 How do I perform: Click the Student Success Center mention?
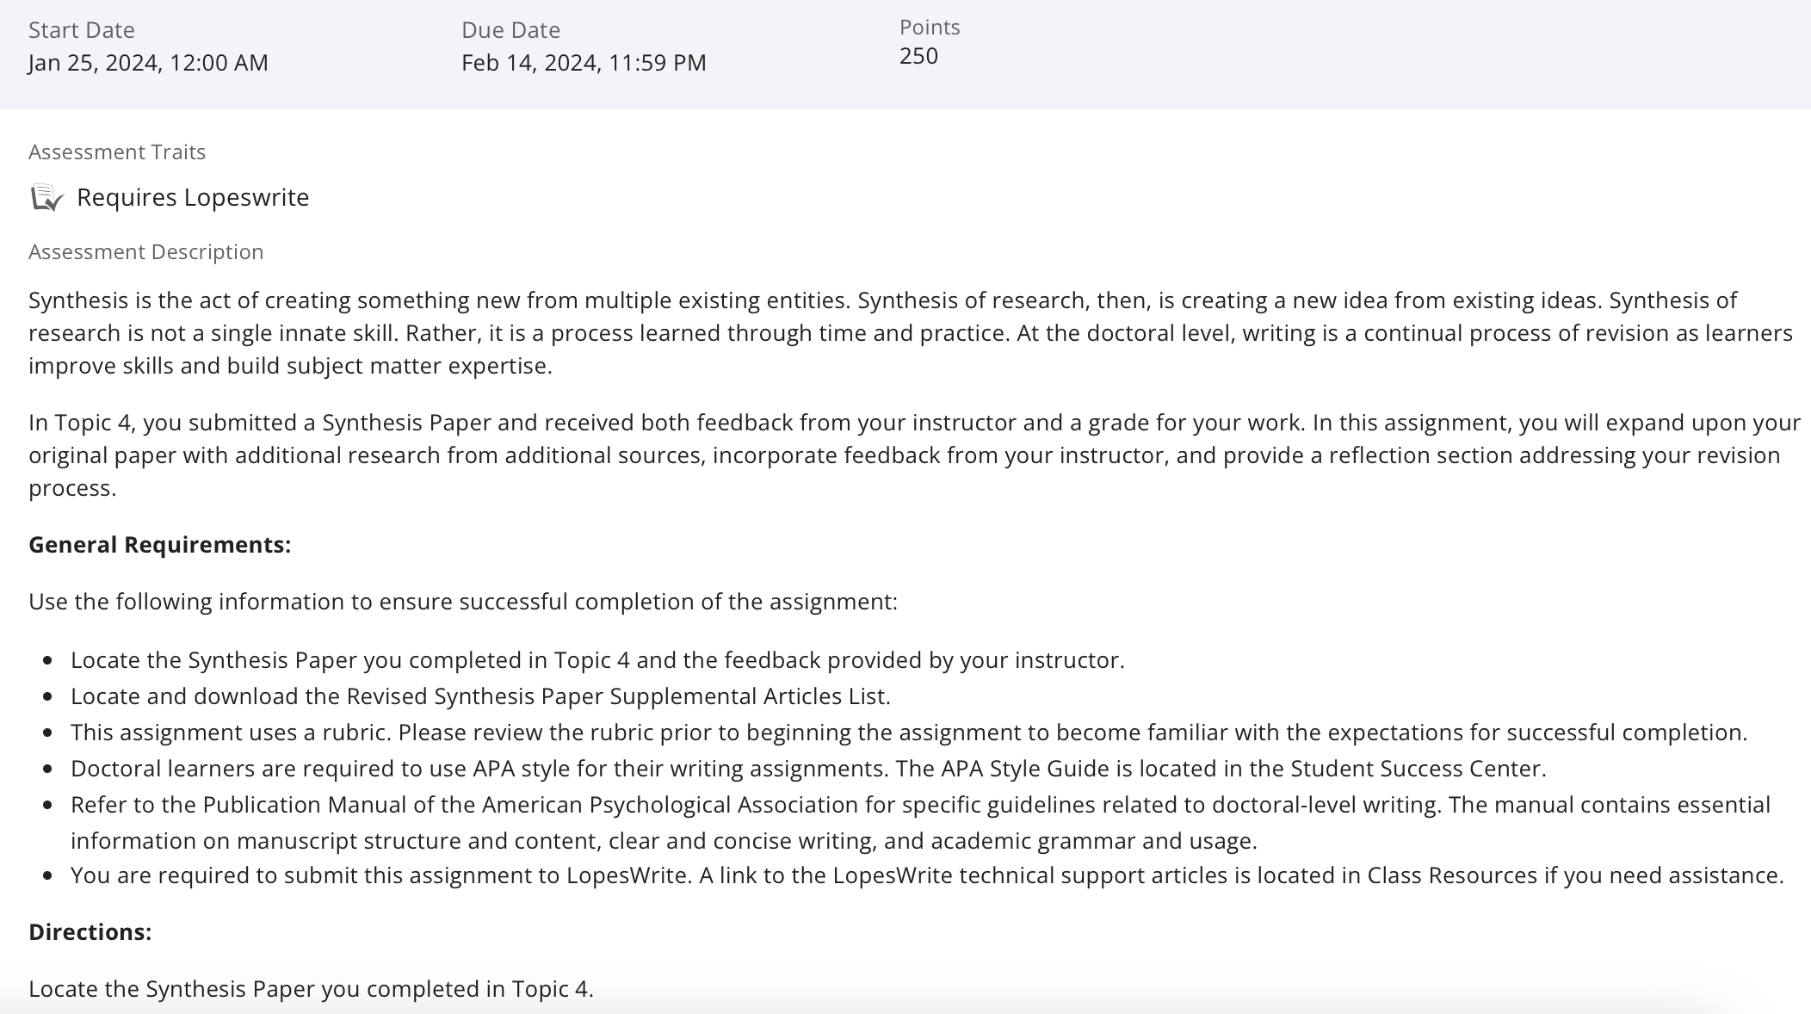pos(1418,769)
